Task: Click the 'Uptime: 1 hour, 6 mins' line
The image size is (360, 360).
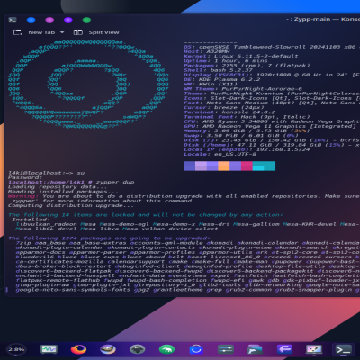Action: 226,61
